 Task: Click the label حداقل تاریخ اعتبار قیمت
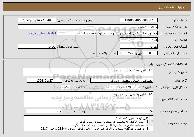click(x=171, y=87)
